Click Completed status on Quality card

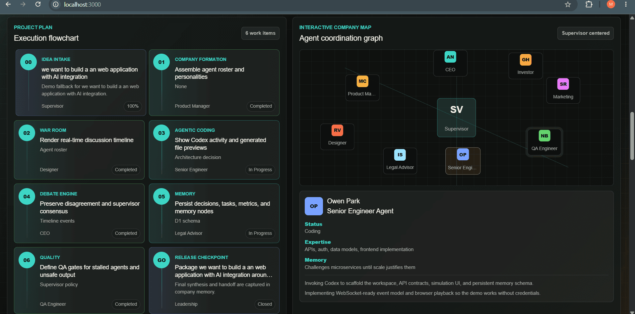click(x=126, y=304)
